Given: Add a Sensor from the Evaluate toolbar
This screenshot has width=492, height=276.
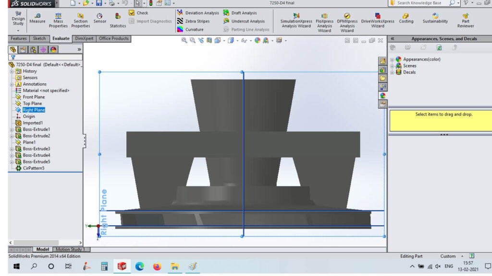Looking at the screenshot, I should pos(100,18).
